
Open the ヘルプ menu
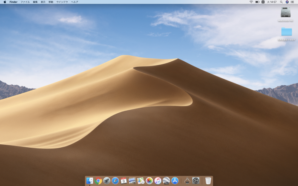74,2
